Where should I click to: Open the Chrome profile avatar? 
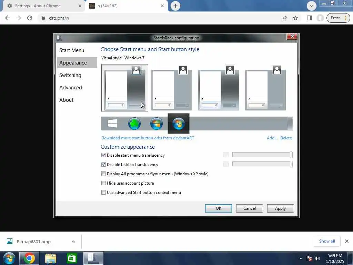[320, 18]
